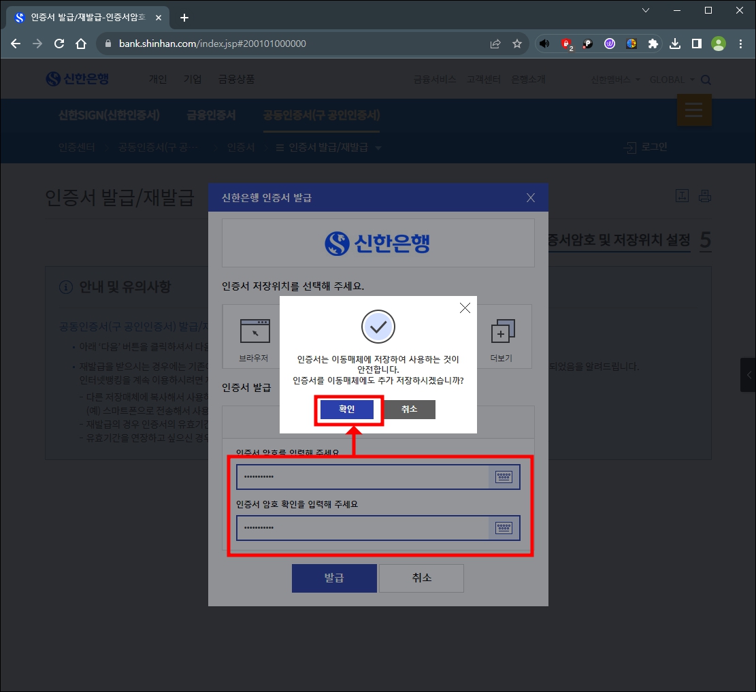
Task: Open the browser home page
Action: 81,44
